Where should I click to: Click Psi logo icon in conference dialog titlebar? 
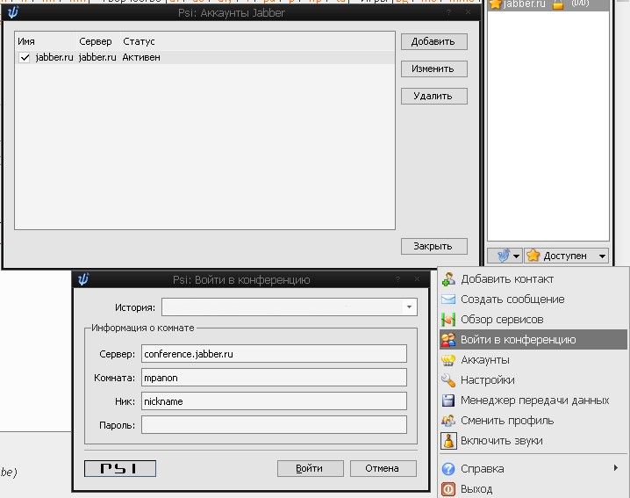(x=83, y=278)
